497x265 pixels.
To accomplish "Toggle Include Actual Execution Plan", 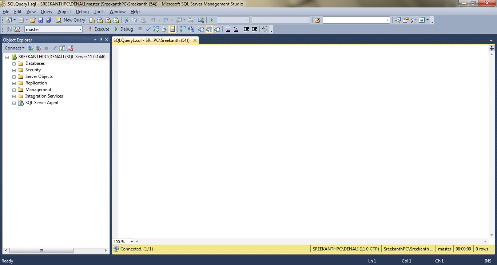I will (182, 29).
